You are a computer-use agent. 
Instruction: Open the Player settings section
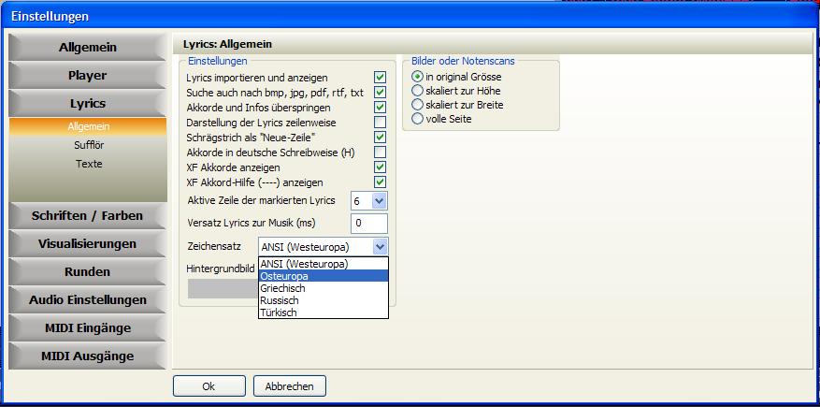point(88,76)
